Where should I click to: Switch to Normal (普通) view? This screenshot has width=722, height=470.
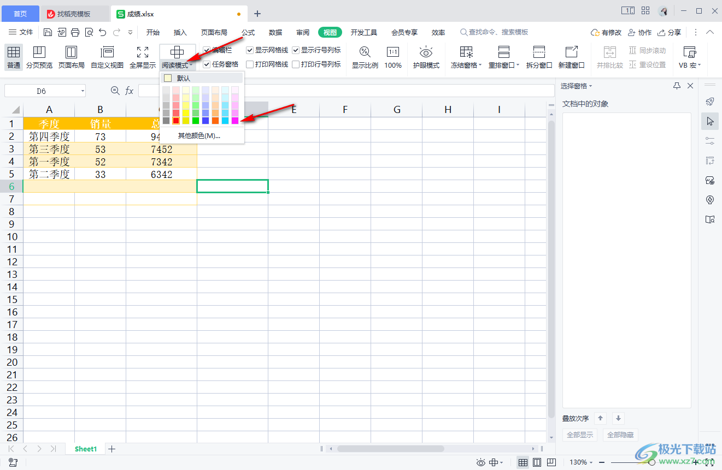pyautogui.click(x=14, y=57)
